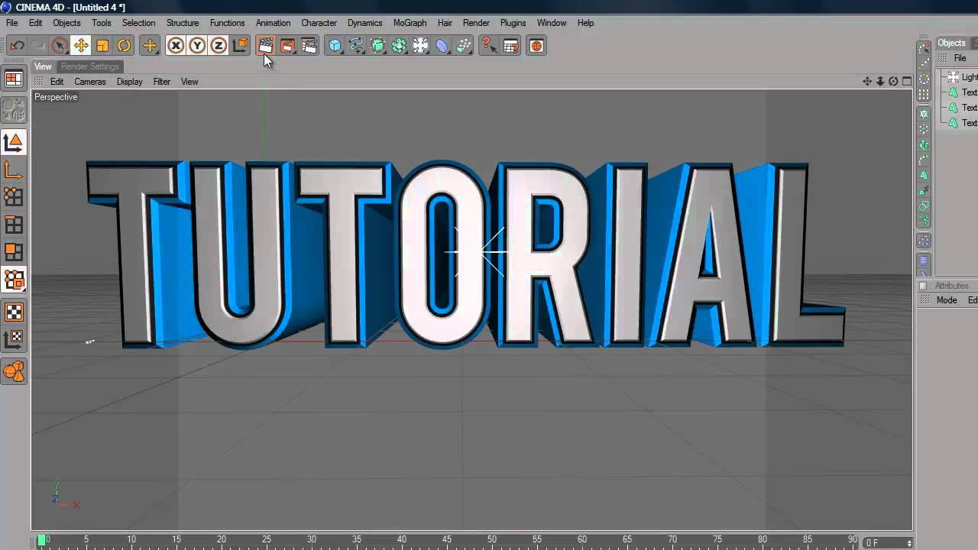Open the viewport Filter menu

click(162, 82)
